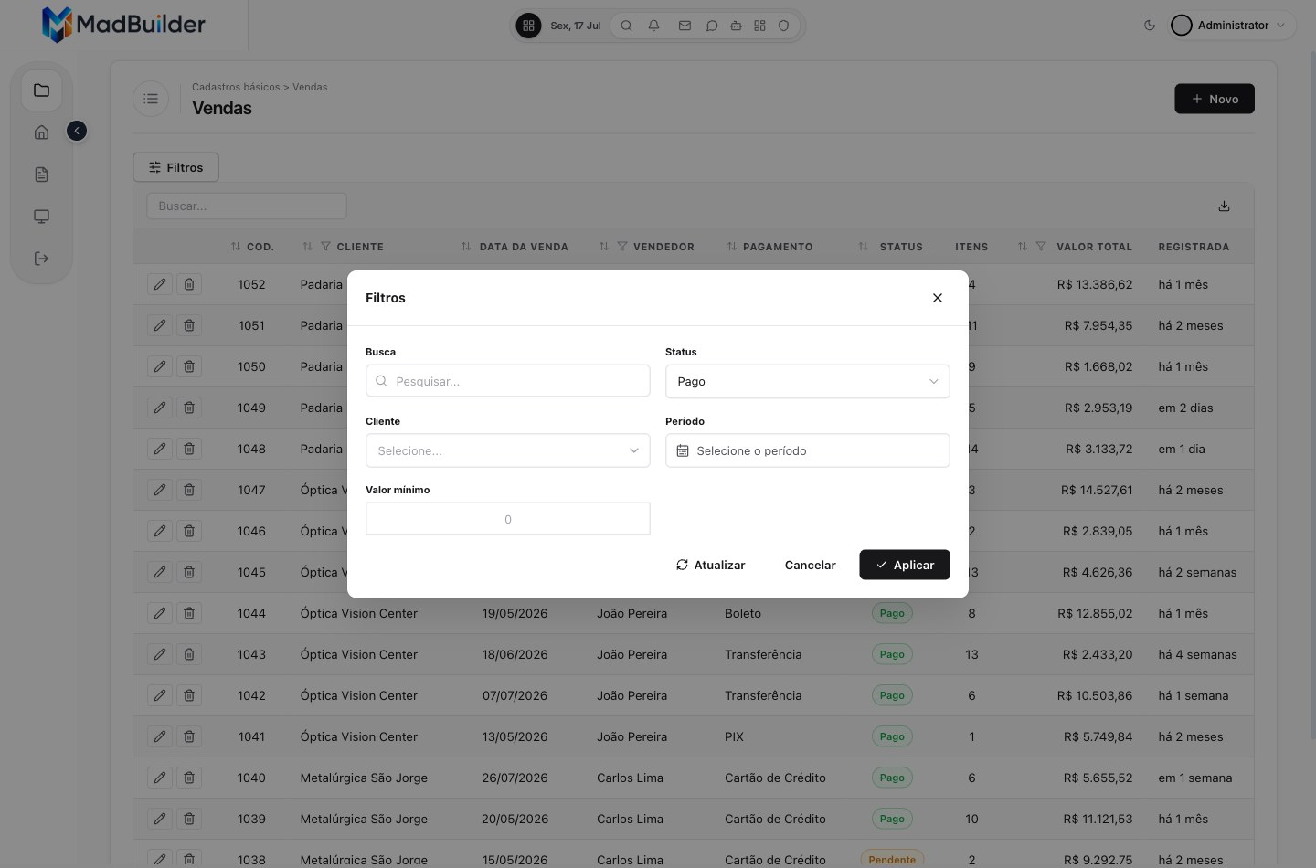1316x868 pixels.
Task: Click the Novo button
Action: (1214, 99)
